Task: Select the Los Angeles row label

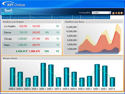Action: tap(10, 26)
